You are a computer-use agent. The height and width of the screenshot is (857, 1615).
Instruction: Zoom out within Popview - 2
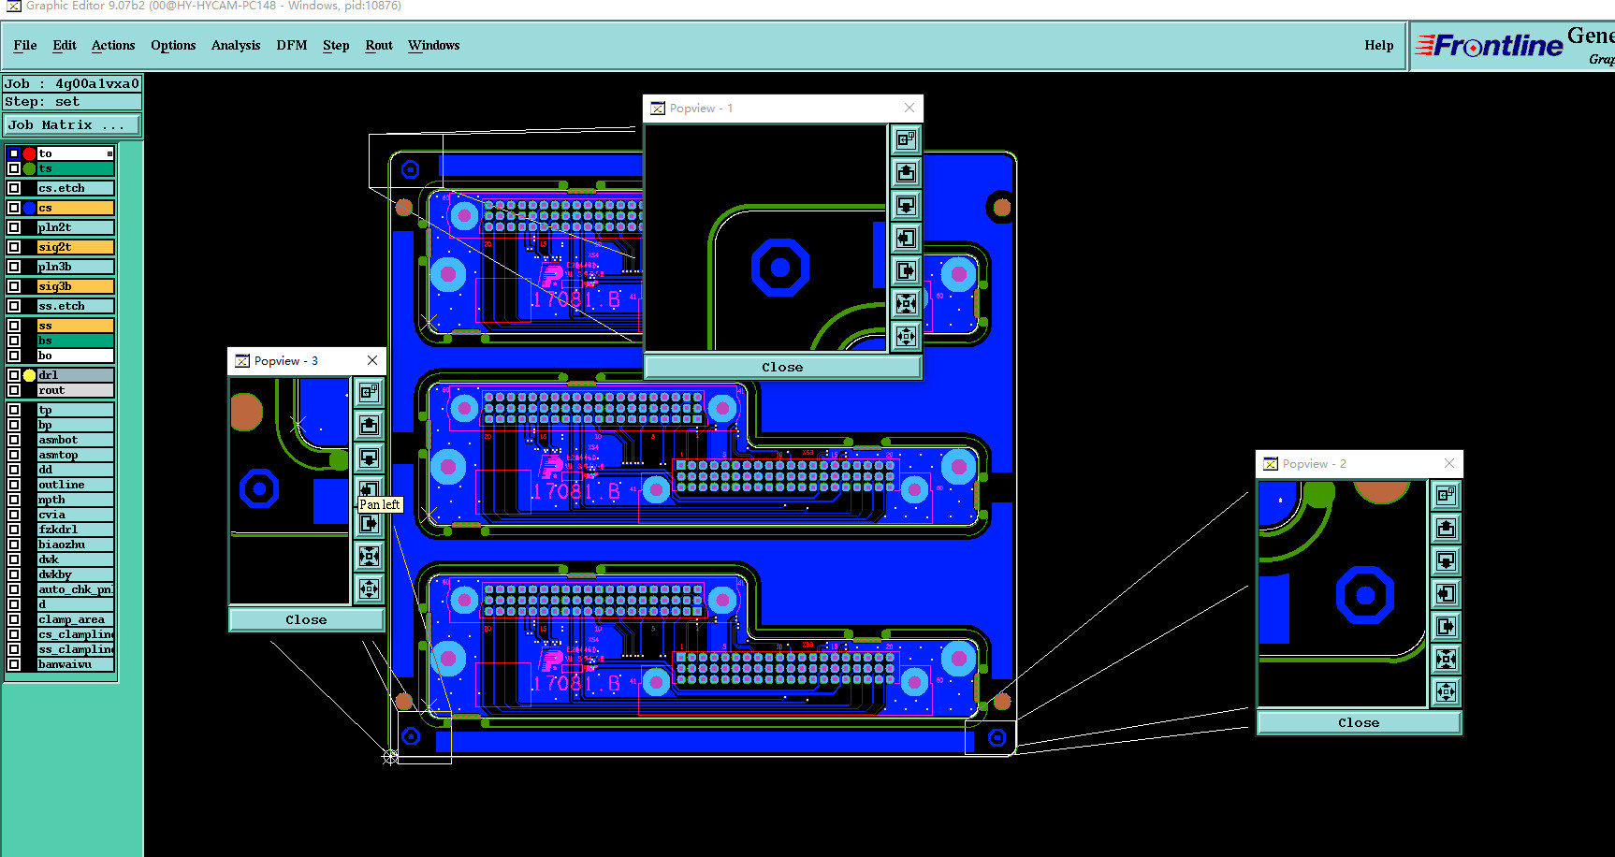1446,691
